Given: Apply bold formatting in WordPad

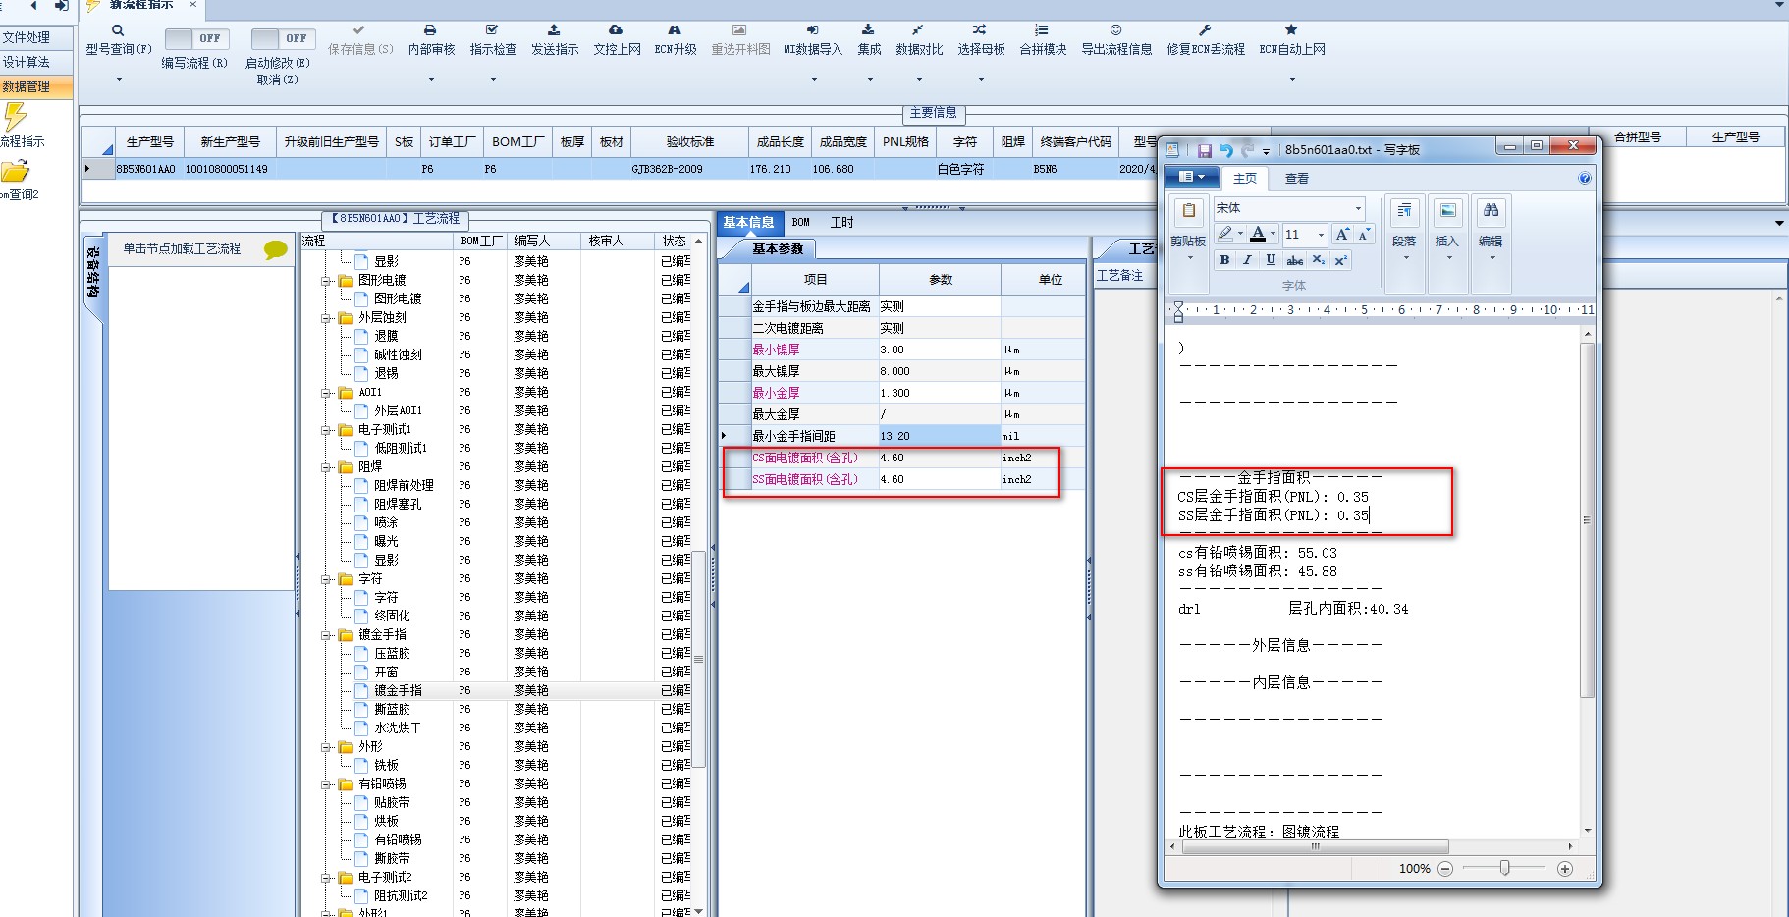Looking at the screenshot, I should [1224, 260].
